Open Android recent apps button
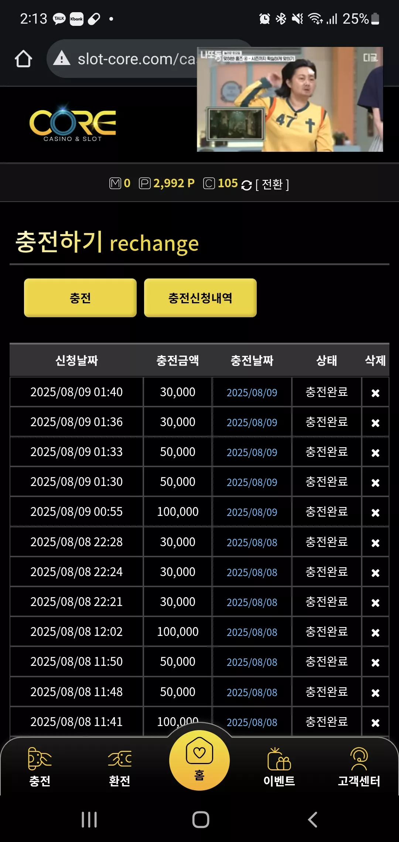 (x=89, y=819)
